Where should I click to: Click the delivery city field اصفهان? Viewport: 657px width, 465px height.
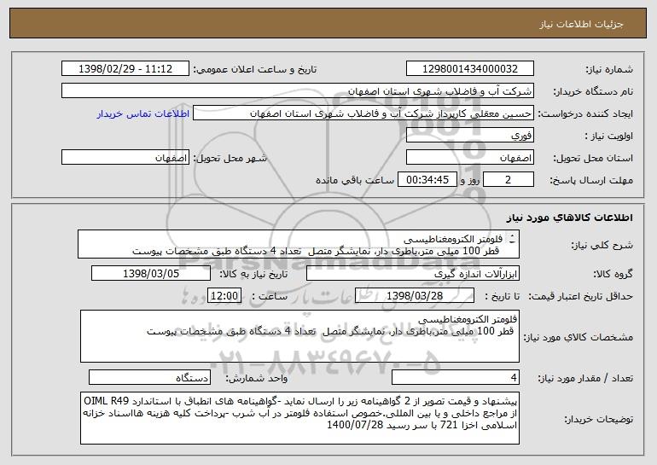coord(125,158)
